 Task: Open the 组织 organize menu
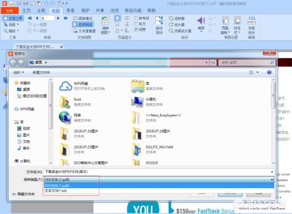point(19,73)
